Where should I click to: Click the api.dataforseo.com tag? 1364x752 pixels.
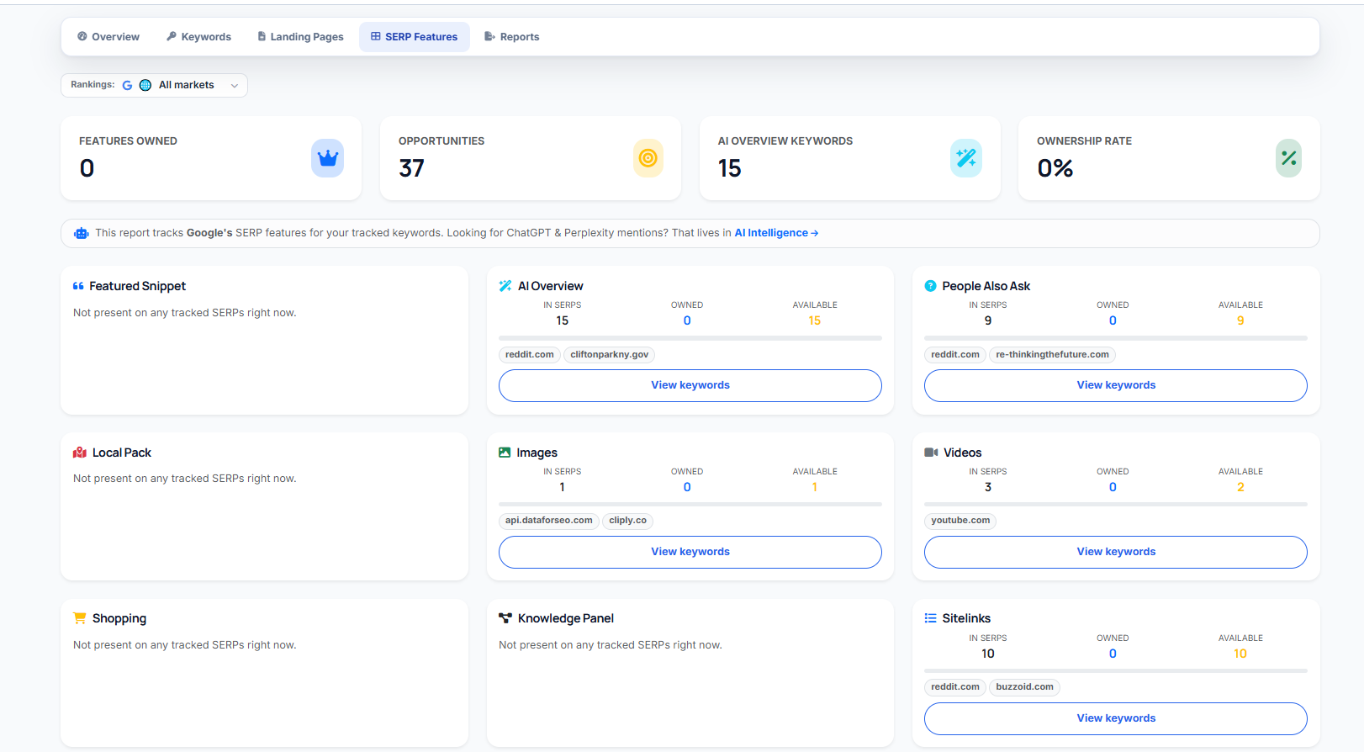pos(549,521)
